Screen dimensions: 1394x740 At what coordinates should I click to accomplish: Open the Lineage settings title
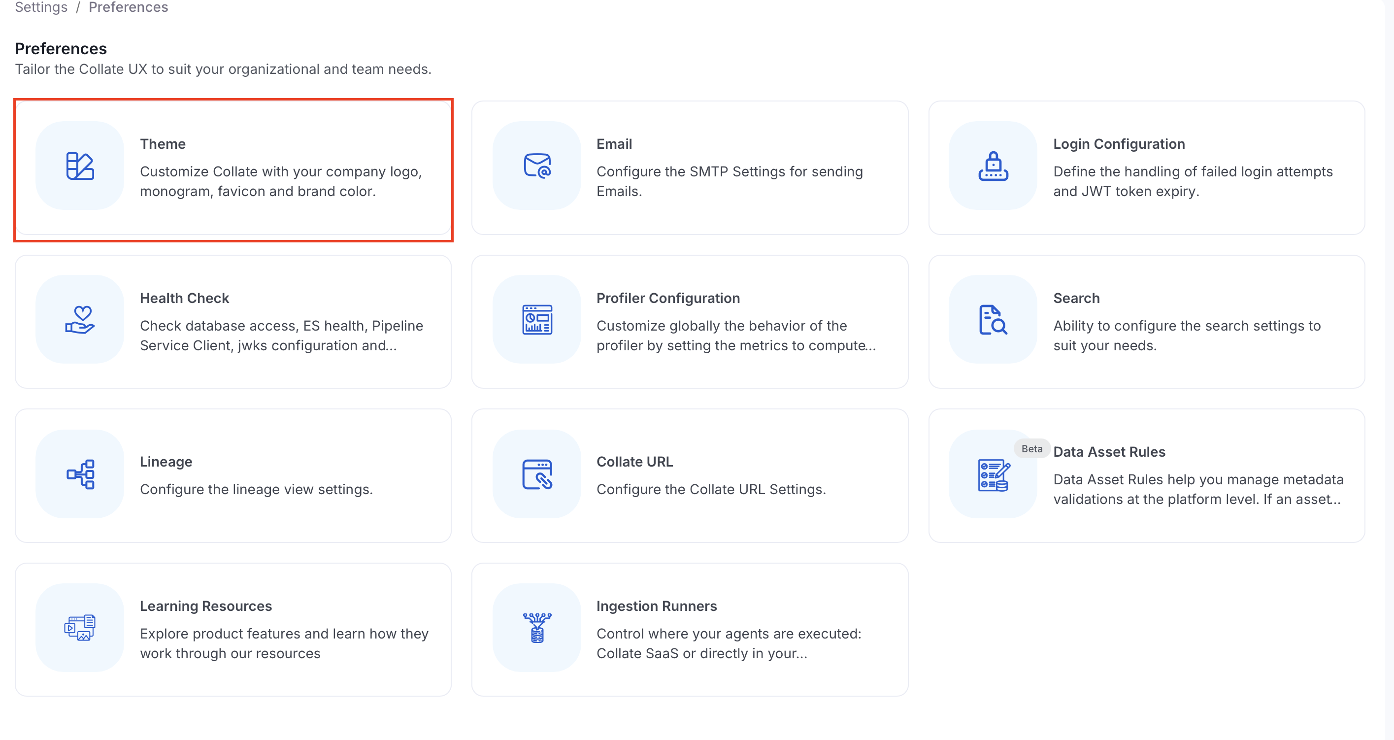click(x=166, y=462)
